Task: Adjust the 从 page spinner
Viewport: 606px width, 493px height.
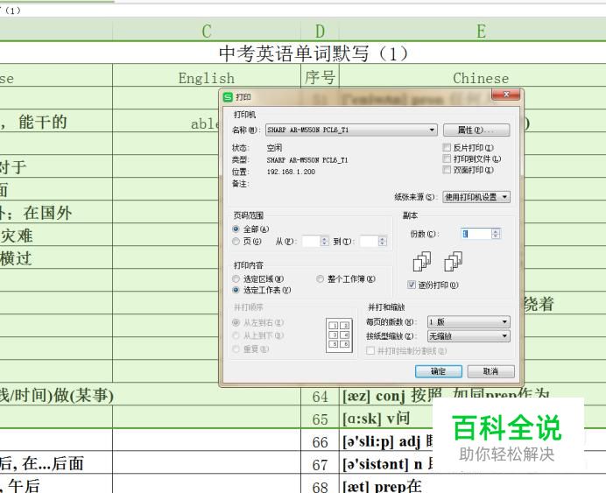Action: [325, 241]
